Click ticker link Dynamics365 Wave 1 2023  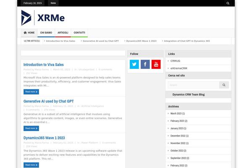[x=141, y=41]
